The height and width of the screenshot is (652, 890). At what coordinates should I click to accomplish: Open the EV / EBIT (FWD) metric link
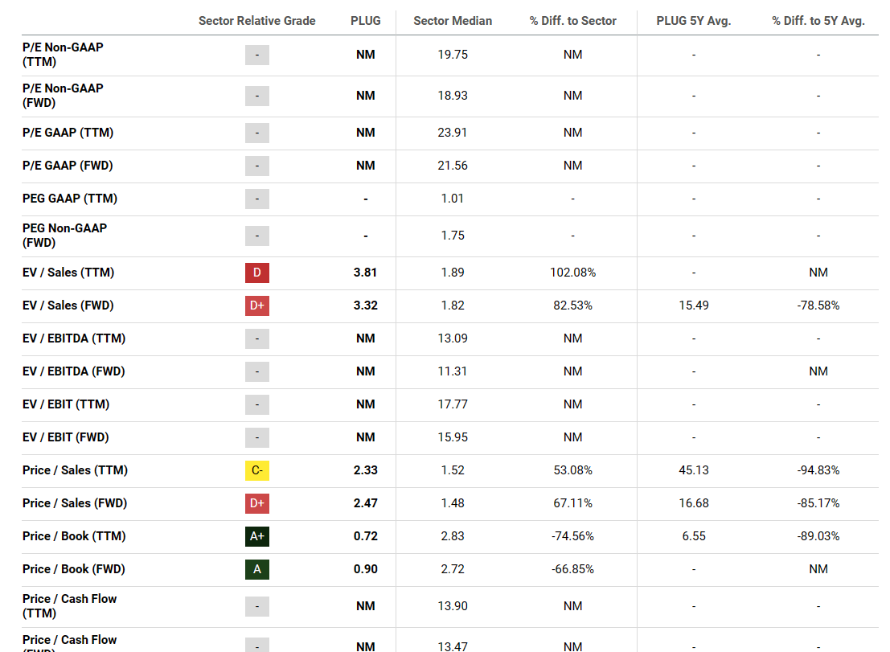pyautogui.click(x=66, y=437)
